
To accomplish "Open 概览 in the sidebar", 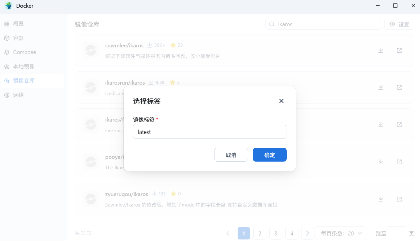I will (x=32, y=24).
